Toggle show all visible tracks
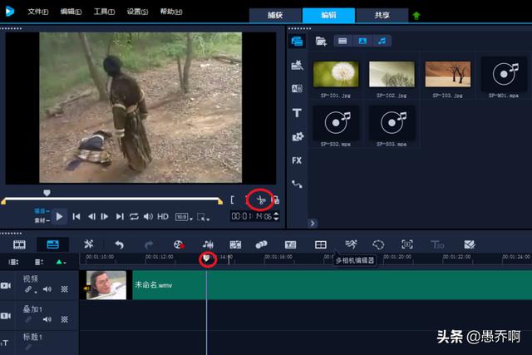The height and width of the screenshot is (355, 532). (13, 262)
